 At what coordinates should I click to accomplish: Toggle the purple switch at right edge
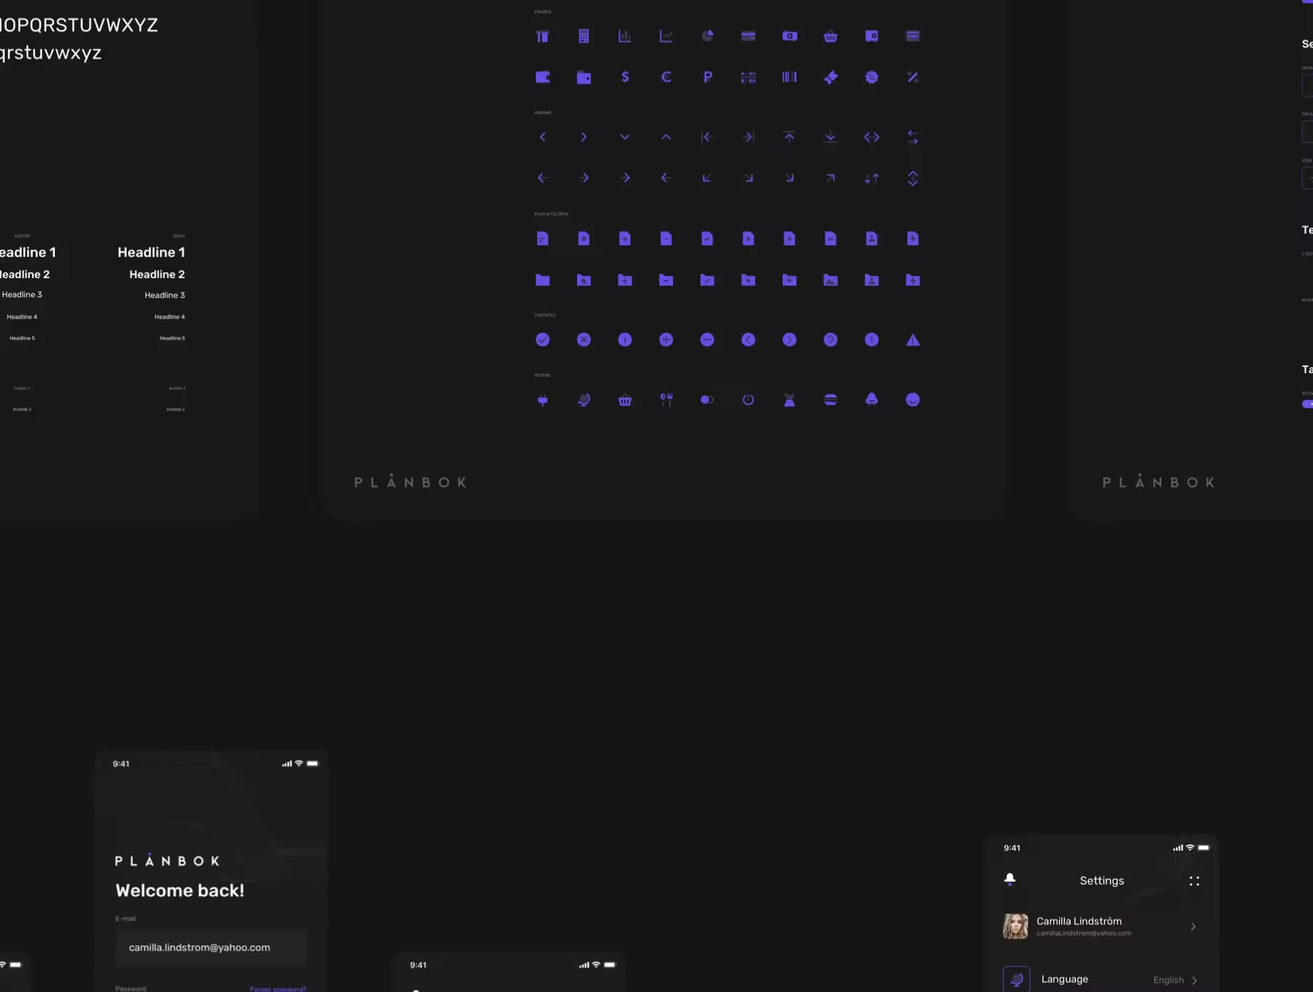(x=1307, y=404)
